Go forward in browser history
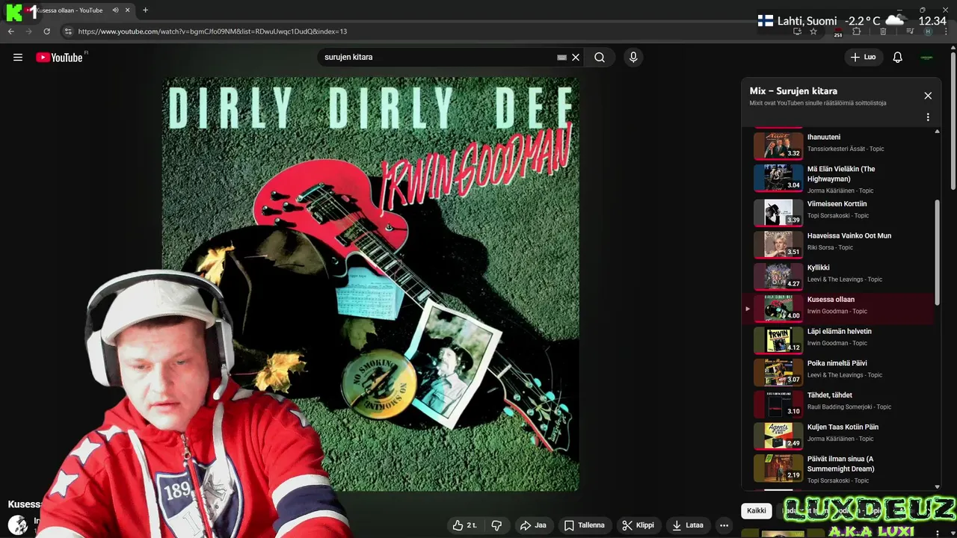The height and width of the screenshot is (538, 957). pyautogui.click(x=28, y=31)
